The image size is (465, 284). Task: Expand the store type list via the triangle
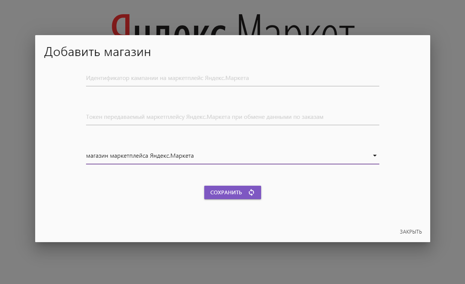coord(374,156)
